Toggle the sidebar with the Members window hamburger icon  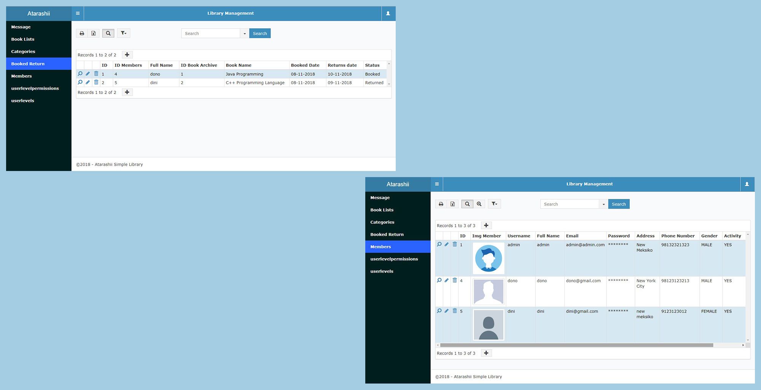pyautogui.click(x=437, y=184)
